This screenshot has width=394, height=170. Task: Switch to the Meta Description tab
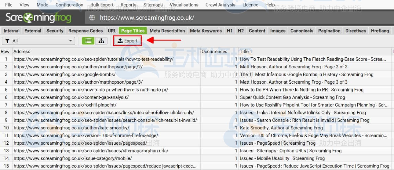point(167,31)
